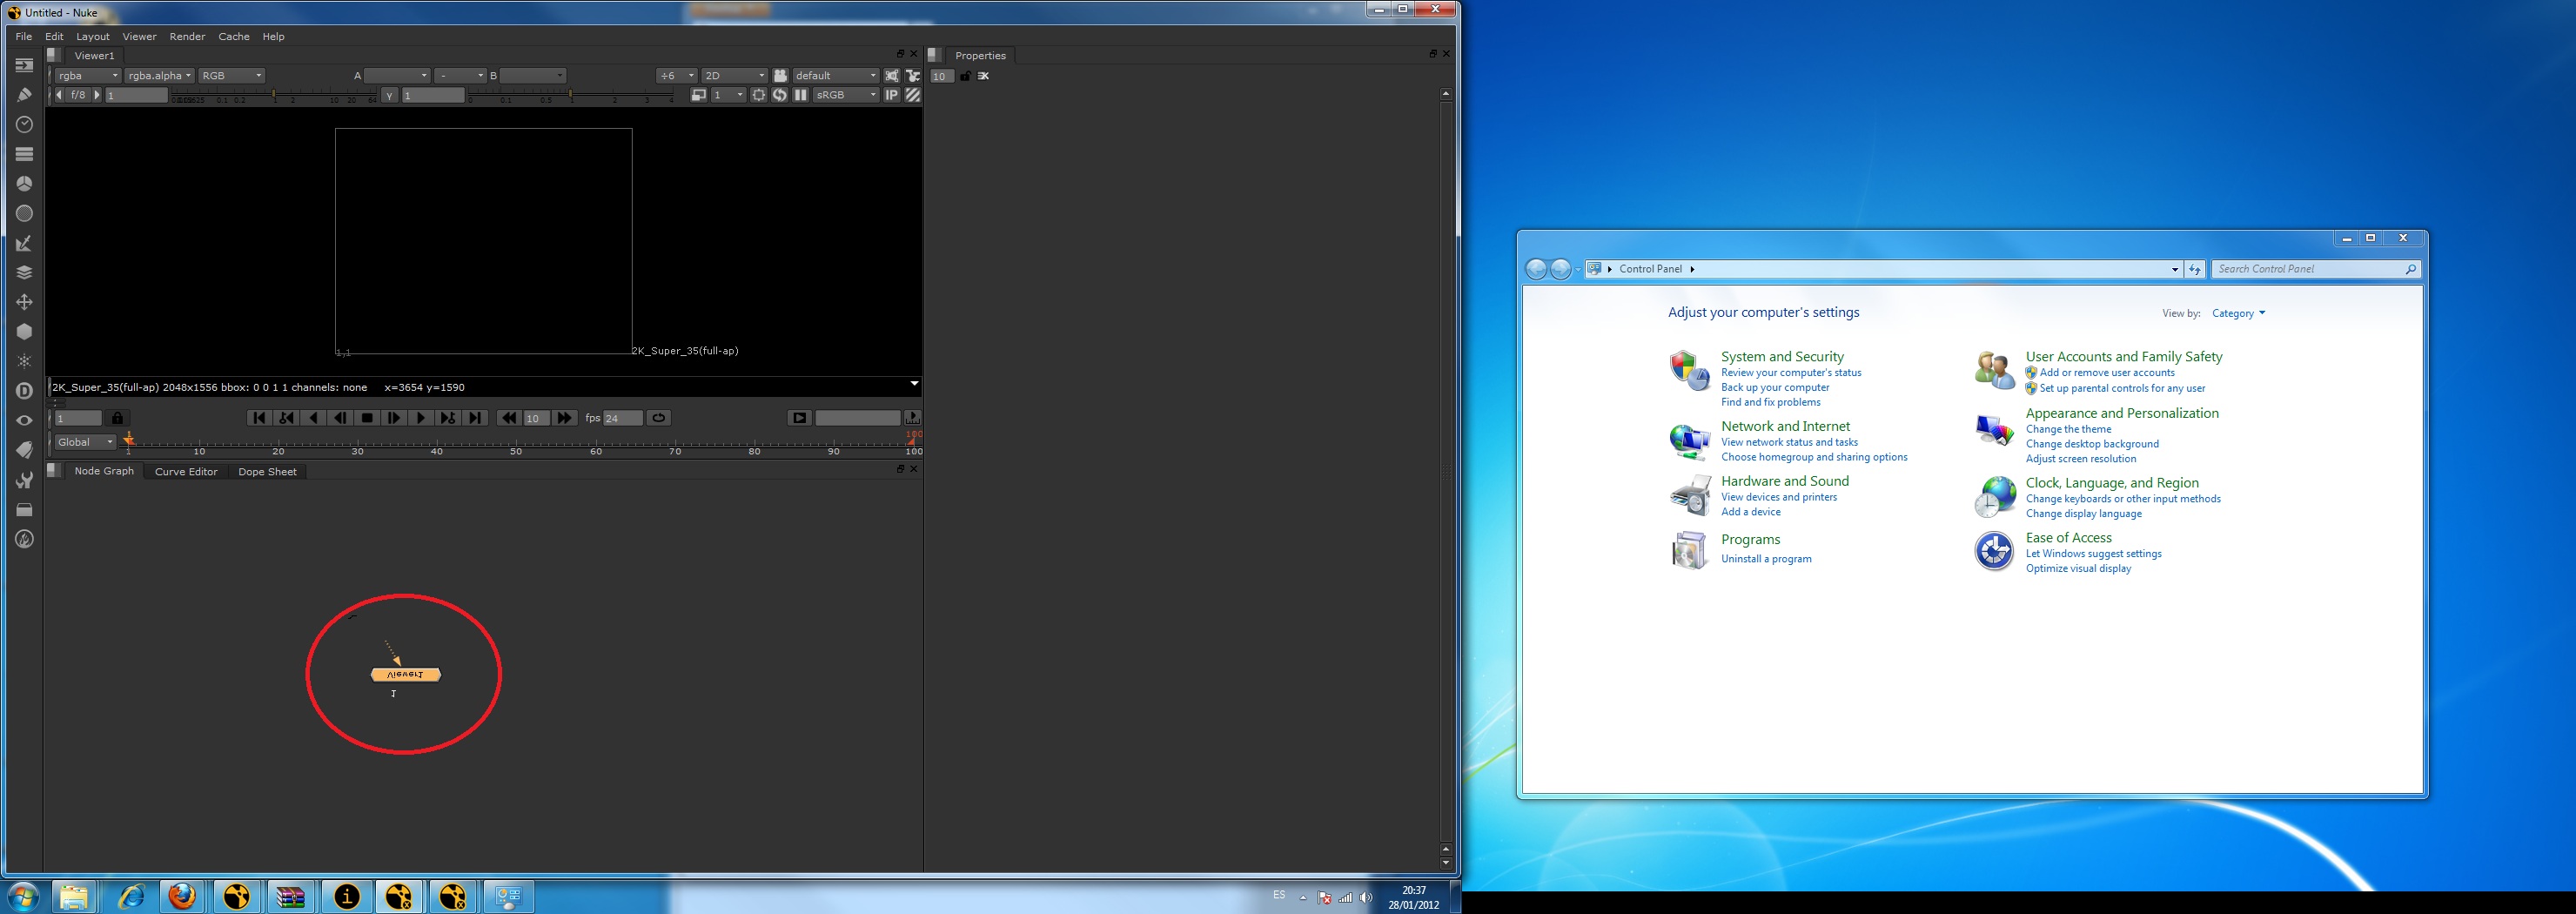
Task: Open the sRGB viewer process dropdown
Action: click(847, 95)
